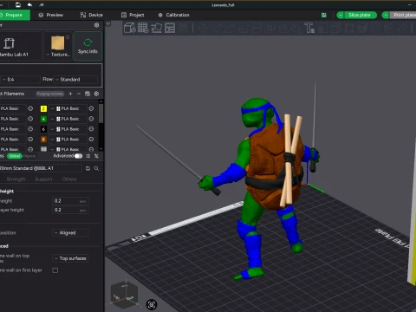Screen dimensions: 416x312
Task: Toggle the Advanced settings switch
Action: (78, 156)
